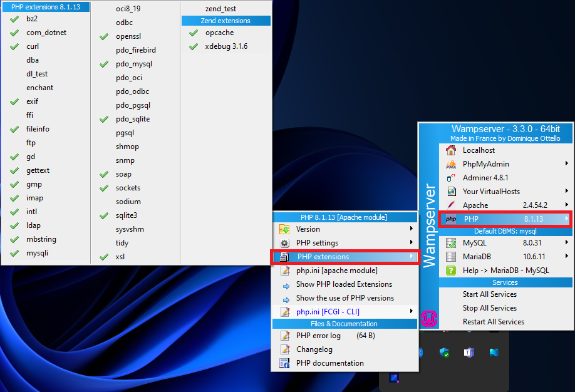Click the Your VirtualHosts globe icon
575x392 pixels.
pyautogui.click(x=451, y=192)
